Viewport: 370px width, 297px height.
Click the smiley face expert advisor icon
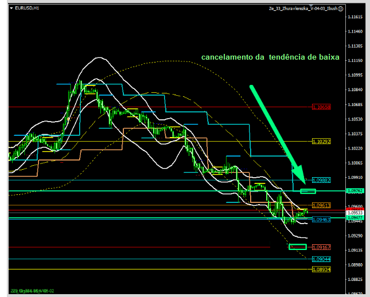pyautogui.click(x=341, y=9)
